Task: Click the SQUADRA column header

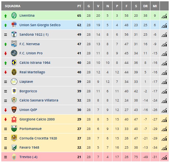Action: point(12,6)
